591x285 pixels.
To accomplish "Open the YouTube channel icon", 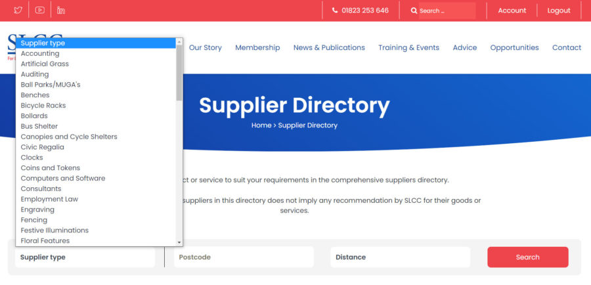I will [x=39, y=11].
